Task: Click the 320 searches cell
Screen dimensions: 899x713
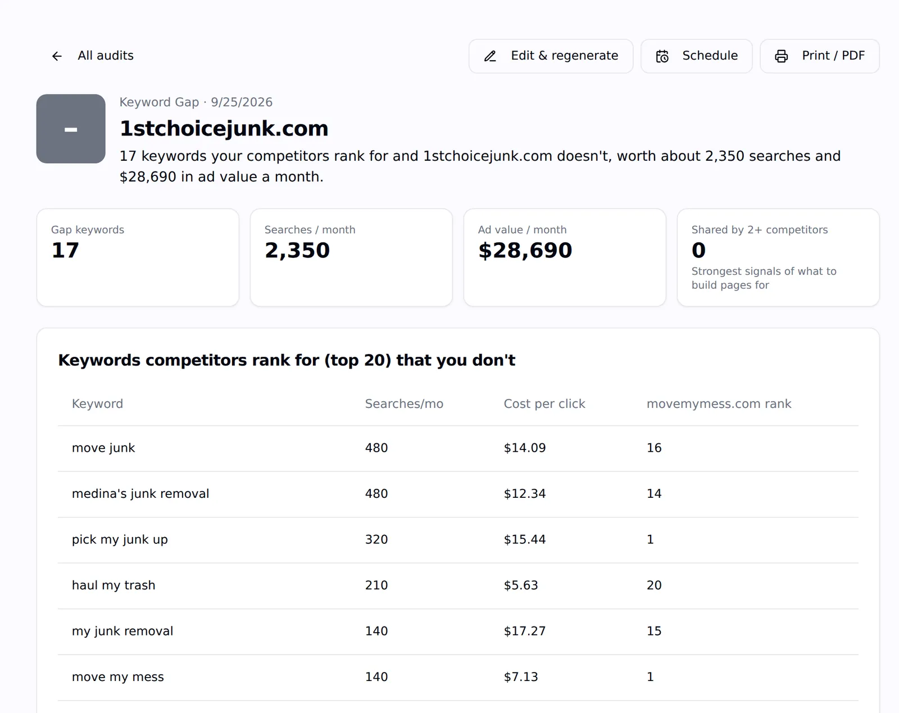Action: pyautogui.click(x=376, y=540)
